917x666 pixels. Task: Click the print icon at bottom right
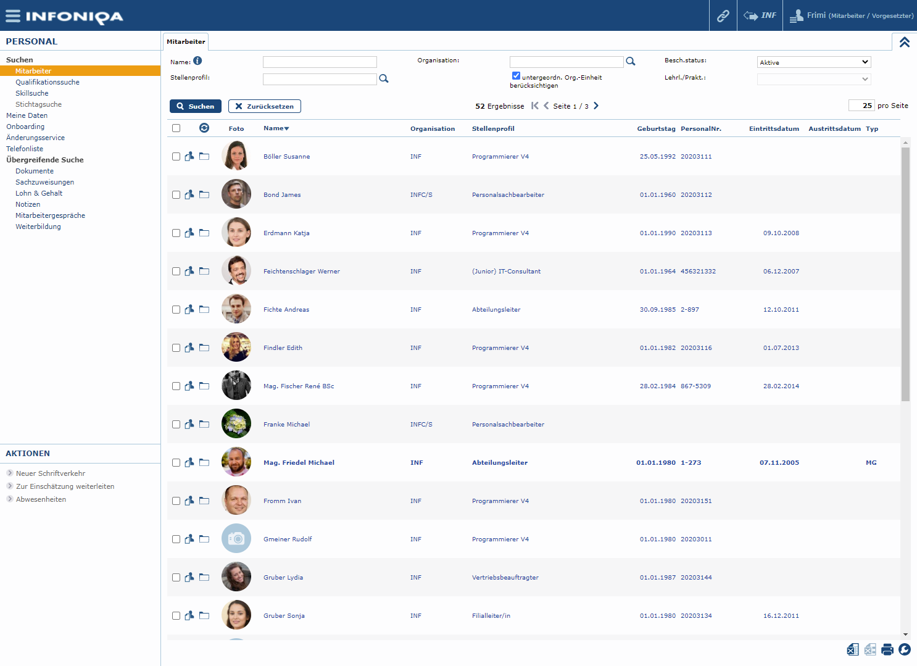(887, 649)
